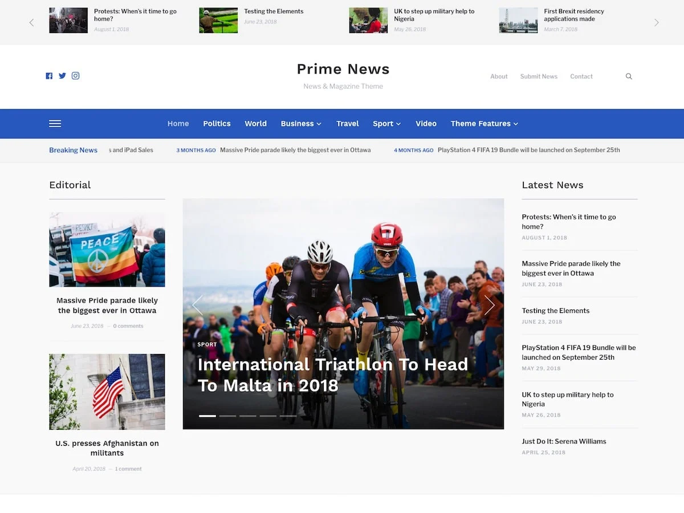Open the Video menu item
This screenshot has height=513, width=684.
(426, 124)
